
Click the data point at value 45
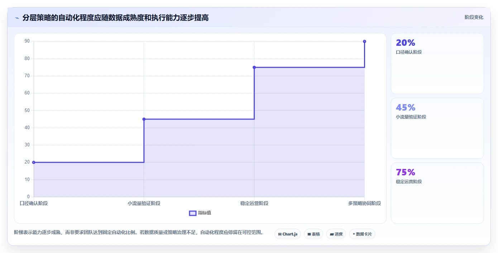click(x=144, y=119)
